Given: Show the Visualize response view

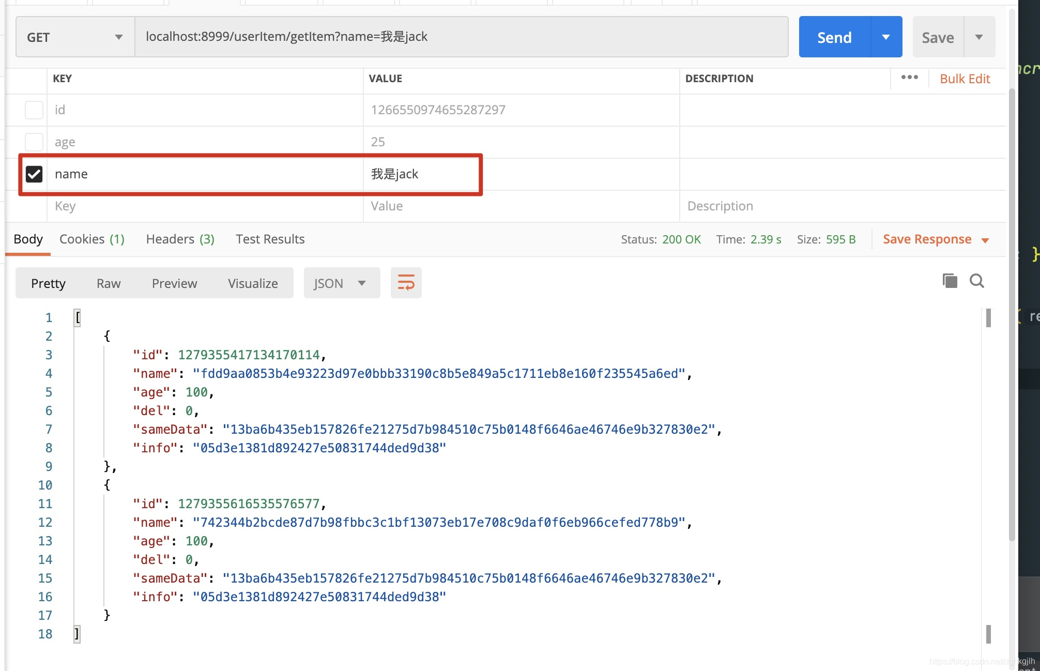Looking at the screenshot, I should coord(253,283).
